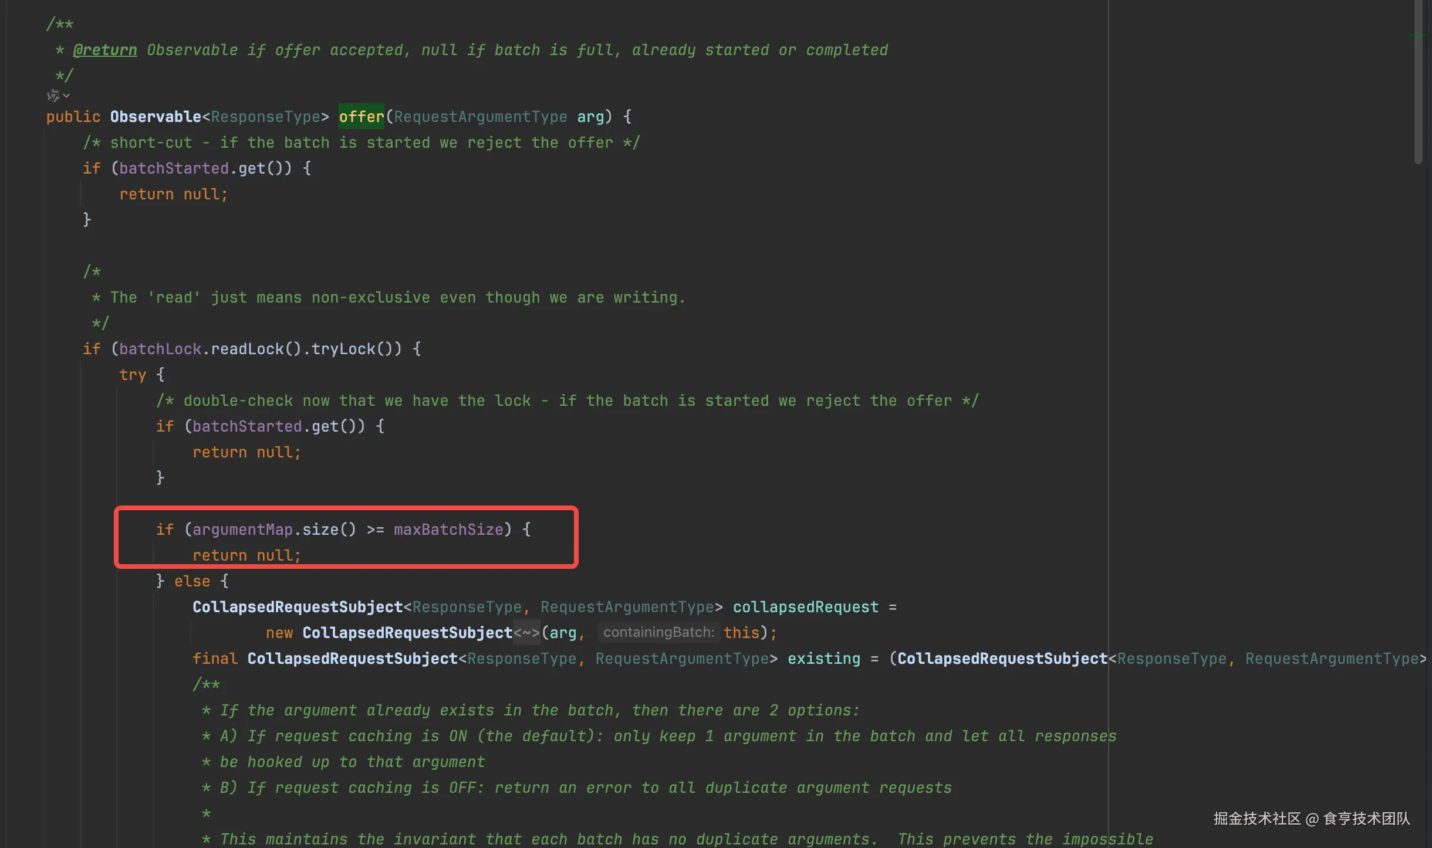This screenshot has width=1432, height=848.
Task: Click the arg parameter in offer signature
Action: coord(590,117)
